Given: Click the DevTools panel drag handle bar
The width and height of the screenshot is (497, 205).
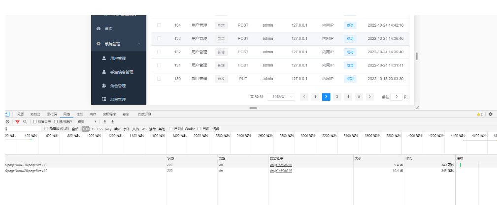Looking at the screenshot, I should [x=253, y=108].
